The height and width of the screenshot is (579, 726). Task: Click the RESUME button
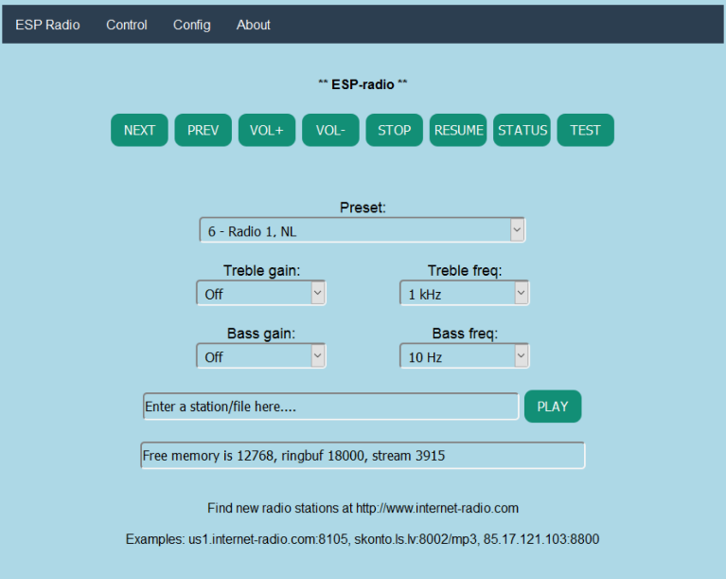[458, 131]
